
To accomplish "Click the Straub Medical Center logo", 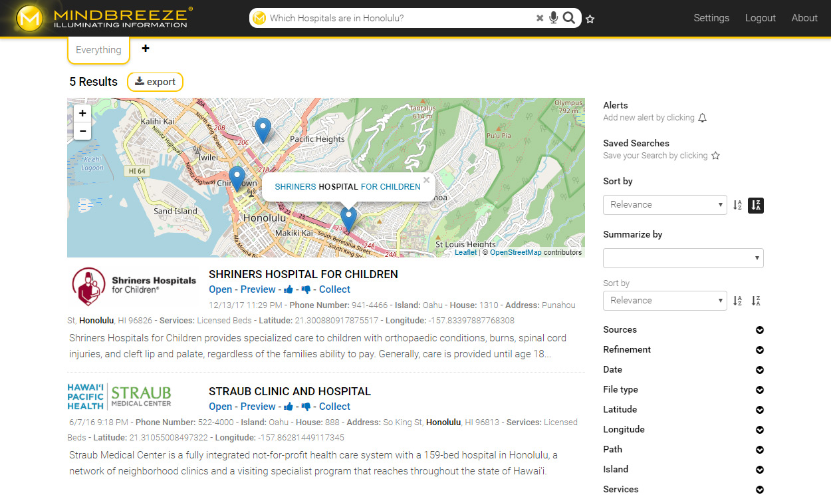I will point(120,397).
